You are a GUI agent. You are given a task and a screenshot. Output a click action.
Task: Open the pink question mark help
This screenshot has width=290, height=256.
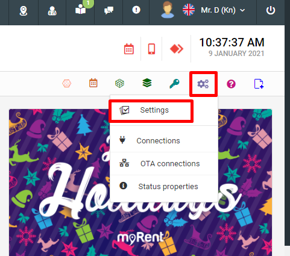pos(231,84)
